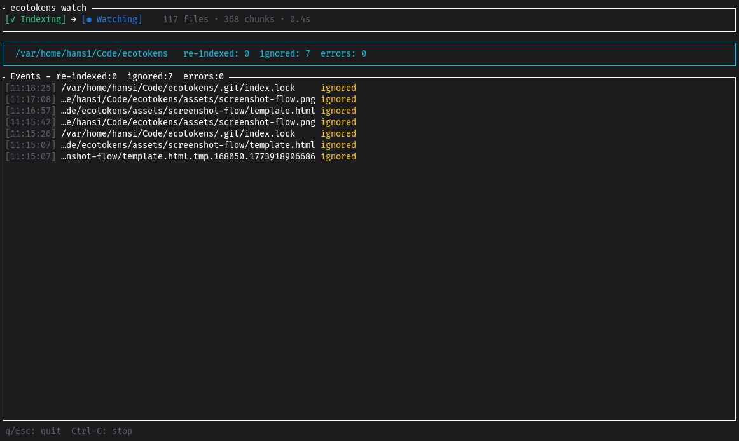This screenshot has height=441, width=739.
Task: Click 're-indexed:0' in the Events header
Action: coord(86,76)
